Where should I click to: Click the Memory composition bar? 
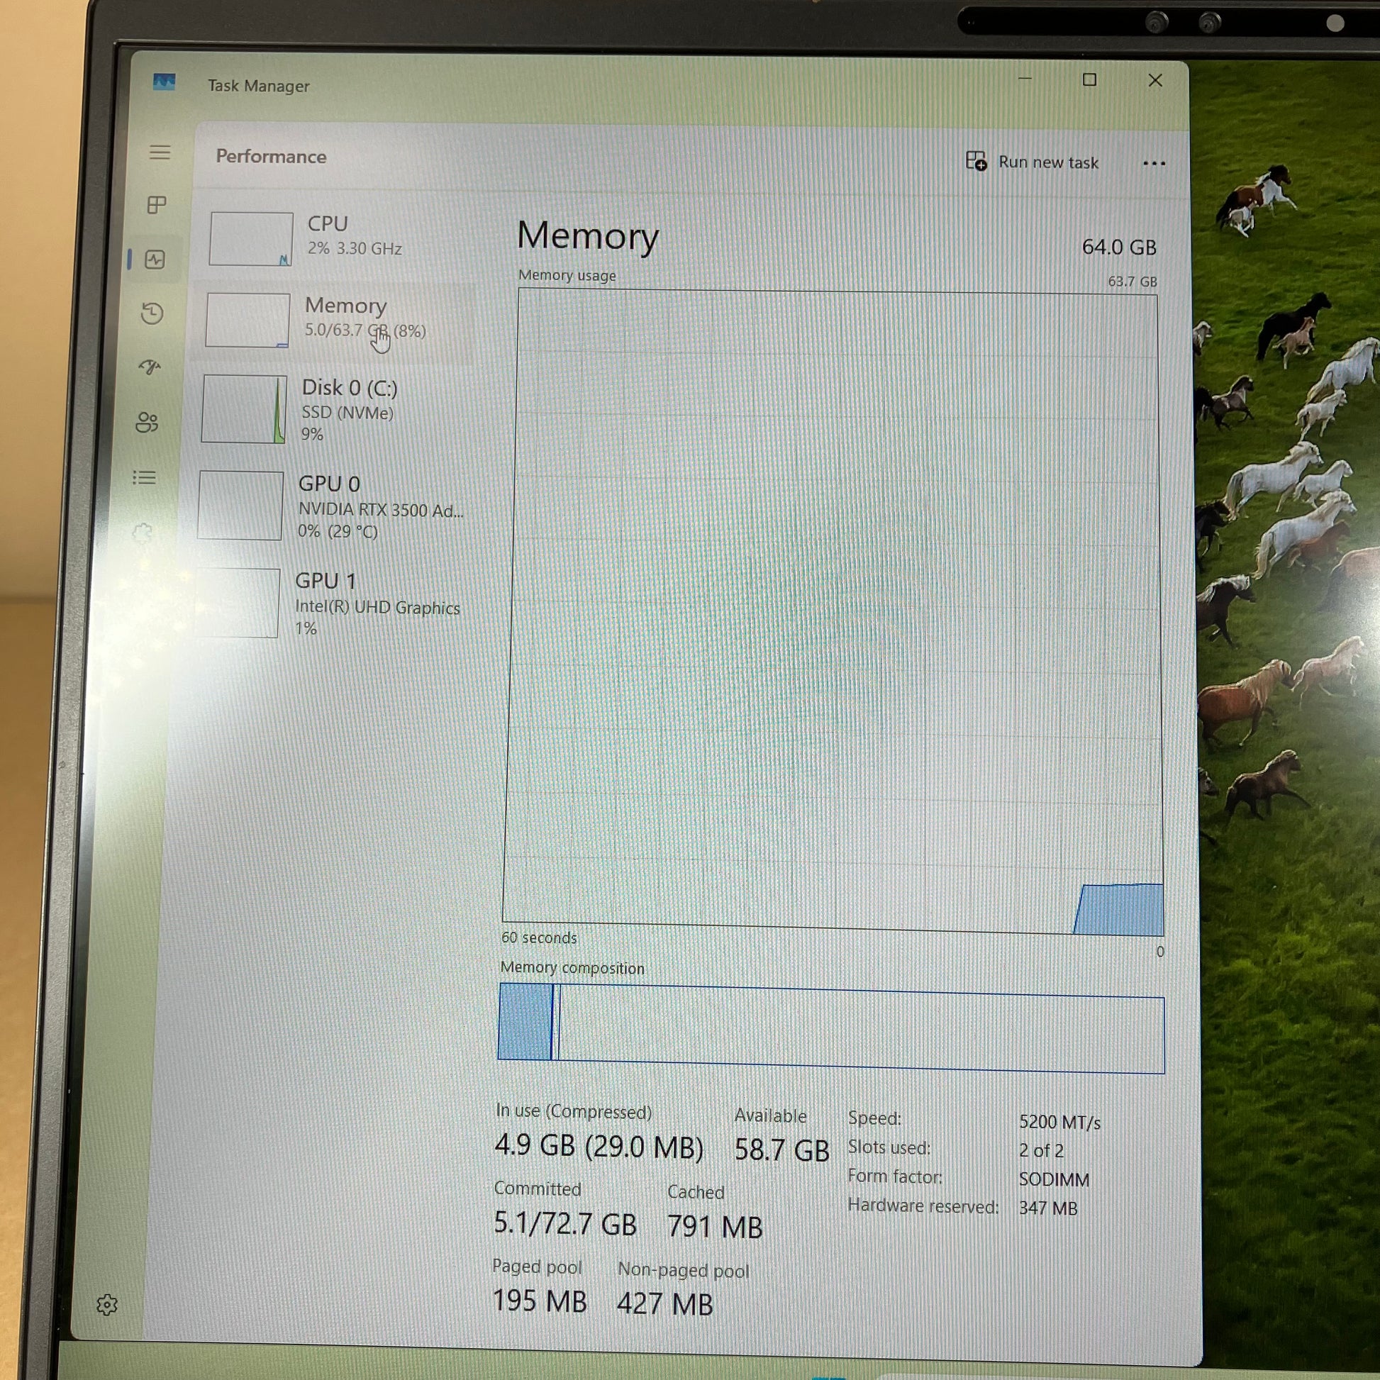click(830, 1028)
